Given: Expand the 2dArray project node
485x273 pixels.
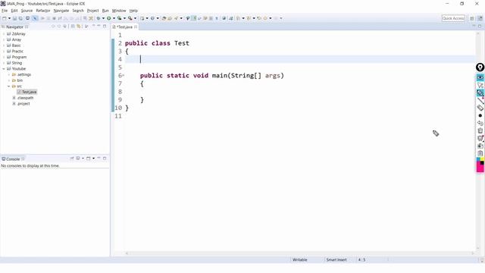Looking at the screenshot, I should (4, 33).
